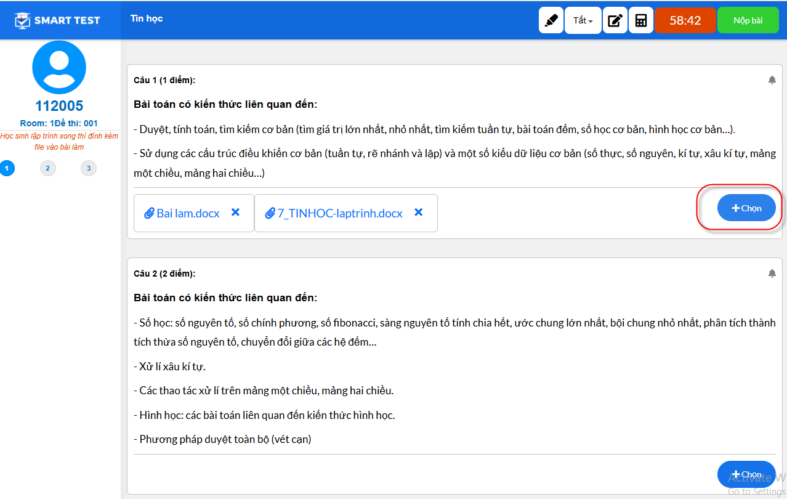Click the user avatar icon
The height and width of the screenshot is (499, 787).
click(59, 67)
